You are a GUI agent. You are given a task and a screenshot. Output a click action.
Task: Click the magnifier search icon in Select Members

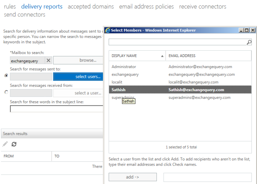point(249,42)
